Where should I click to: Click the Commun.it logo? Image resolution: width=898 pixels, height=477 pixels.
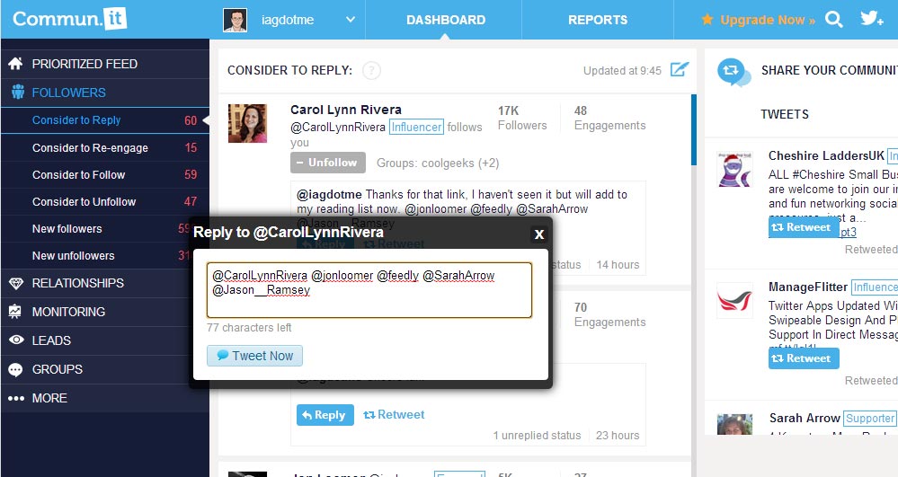69,19
